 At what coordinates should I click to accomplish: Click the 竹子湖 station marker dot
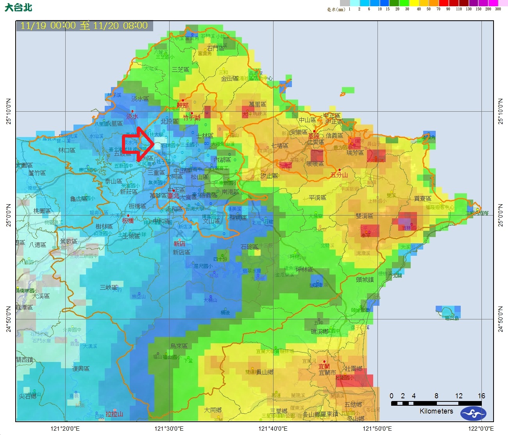click(x=191, y=113)
